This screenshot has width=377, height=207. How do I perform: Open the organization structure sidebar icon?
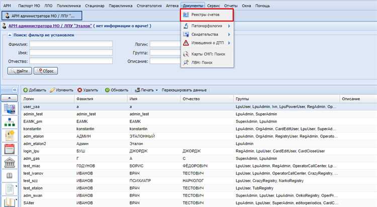(x=10, y=121)
